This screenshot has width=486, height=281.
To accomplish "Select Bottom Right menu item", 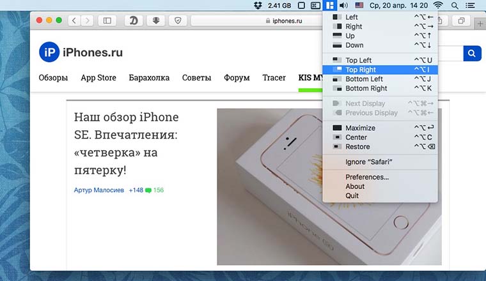I will point(380,88).
